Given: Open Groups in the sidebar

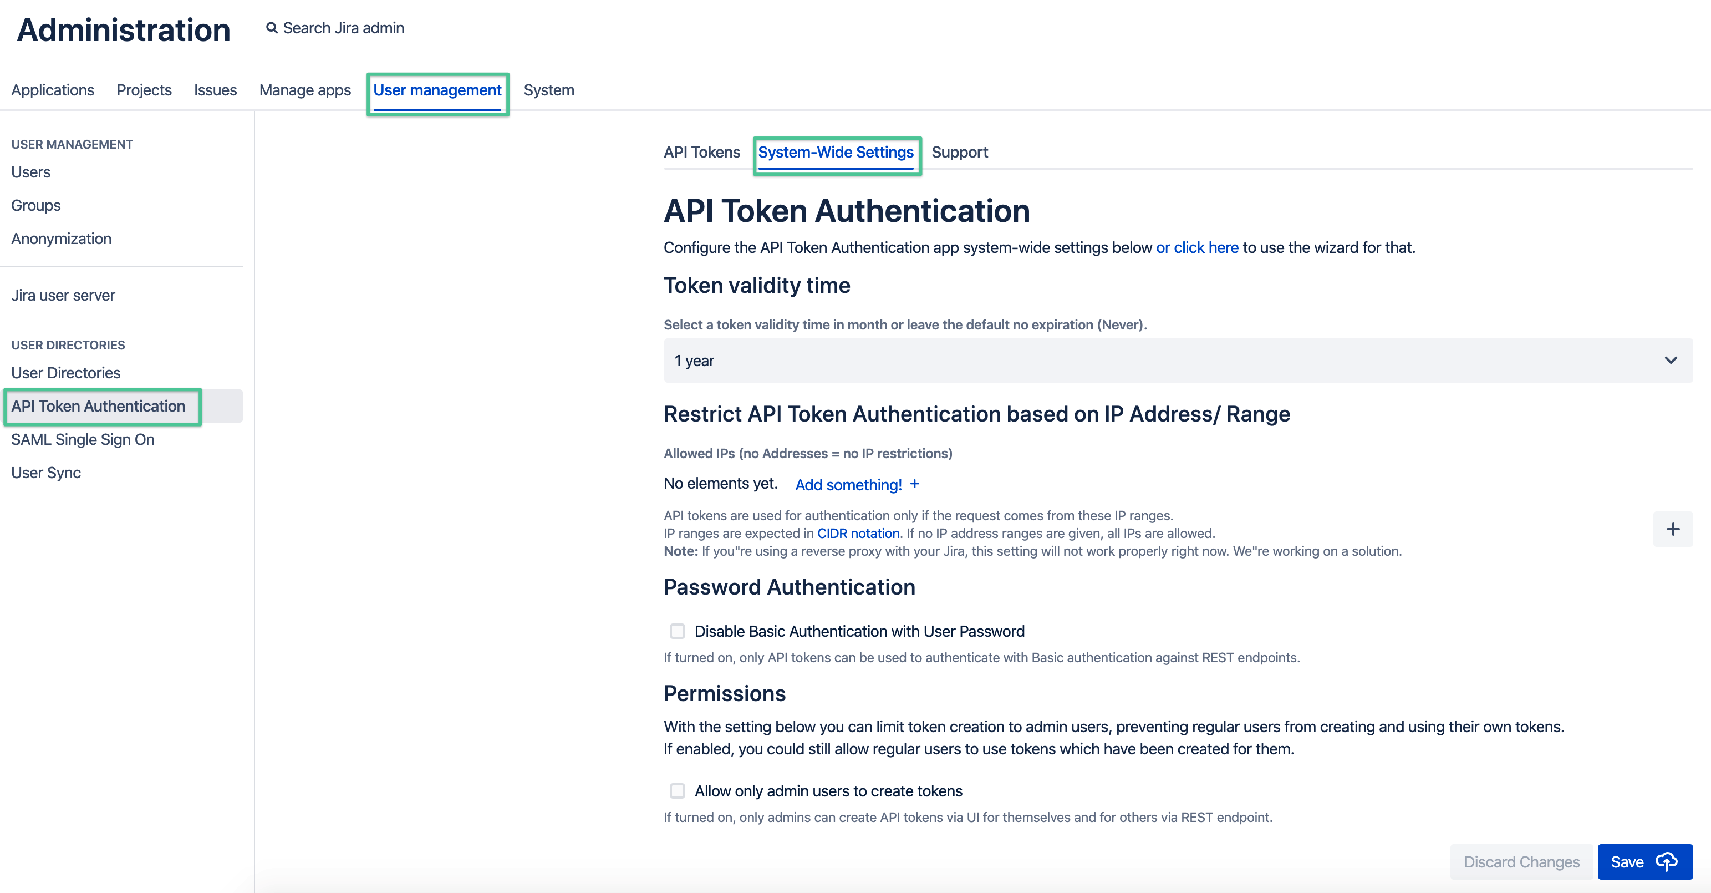Looking at the screenshot, I should [36, 205].
